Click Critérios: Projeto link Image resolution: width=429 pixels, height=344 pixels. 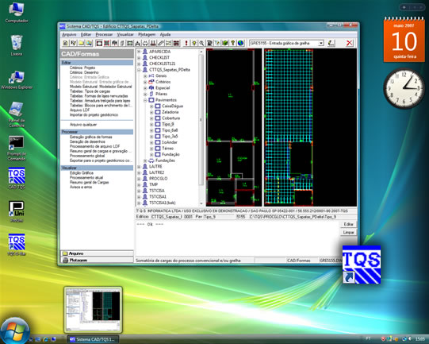82,68
